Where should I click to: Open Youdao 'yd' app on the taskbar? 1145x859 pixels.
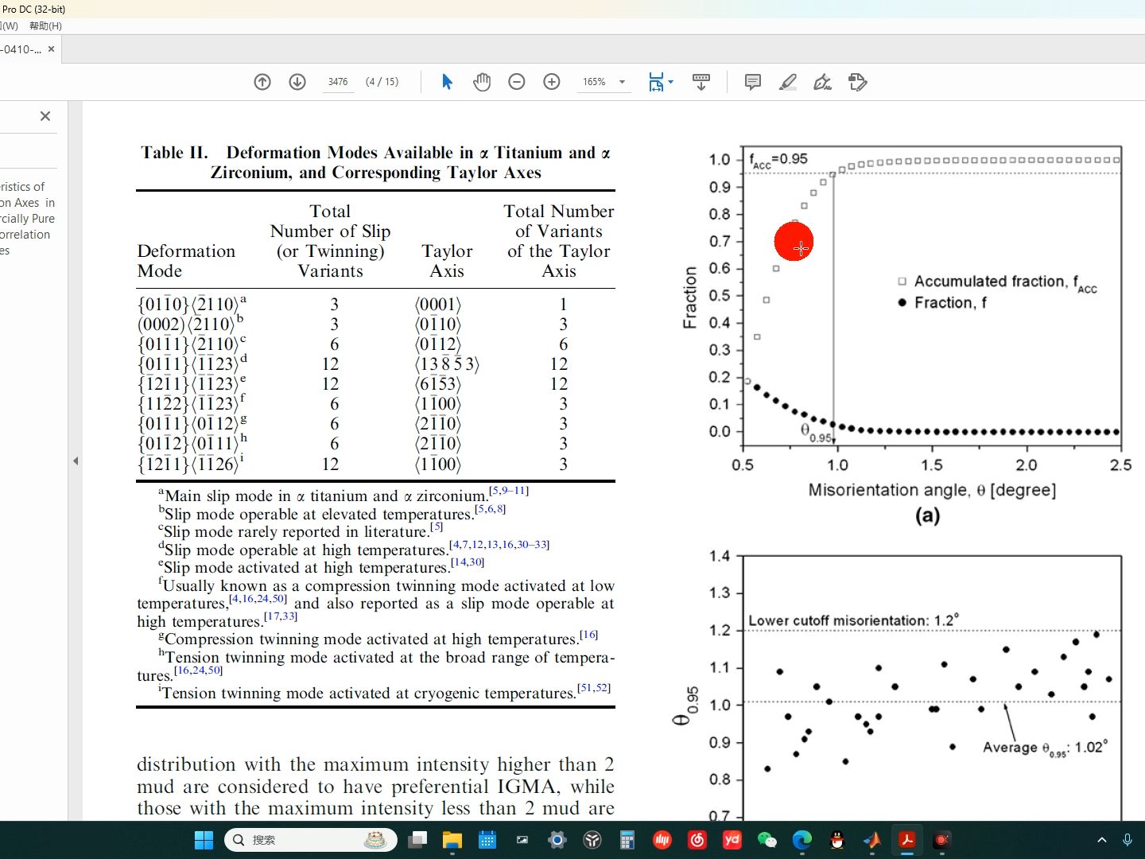(732, 840)
